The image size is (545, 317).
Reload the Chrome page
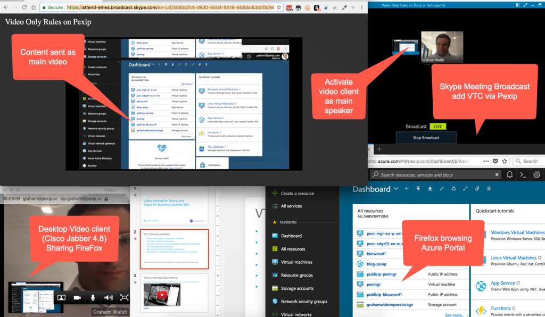(24, 7)
